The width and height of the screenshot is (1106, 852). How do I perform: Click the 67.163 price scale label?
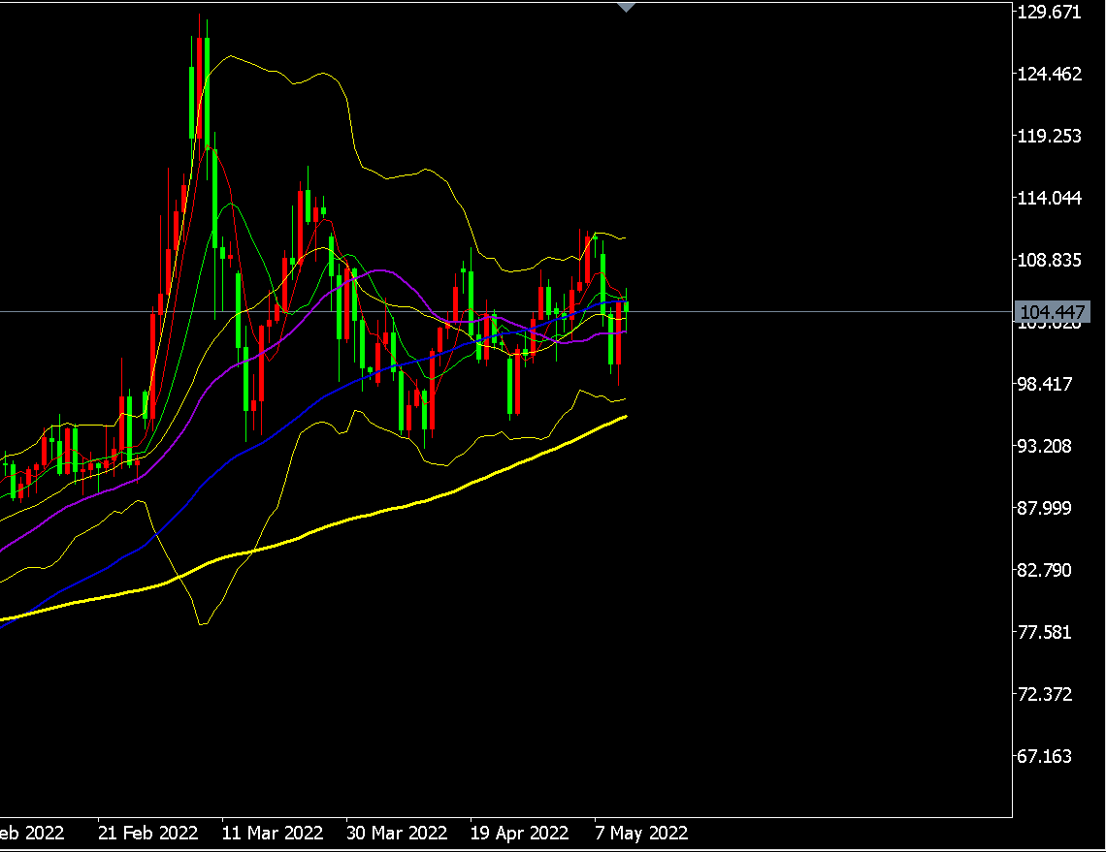coord(1045,756)
